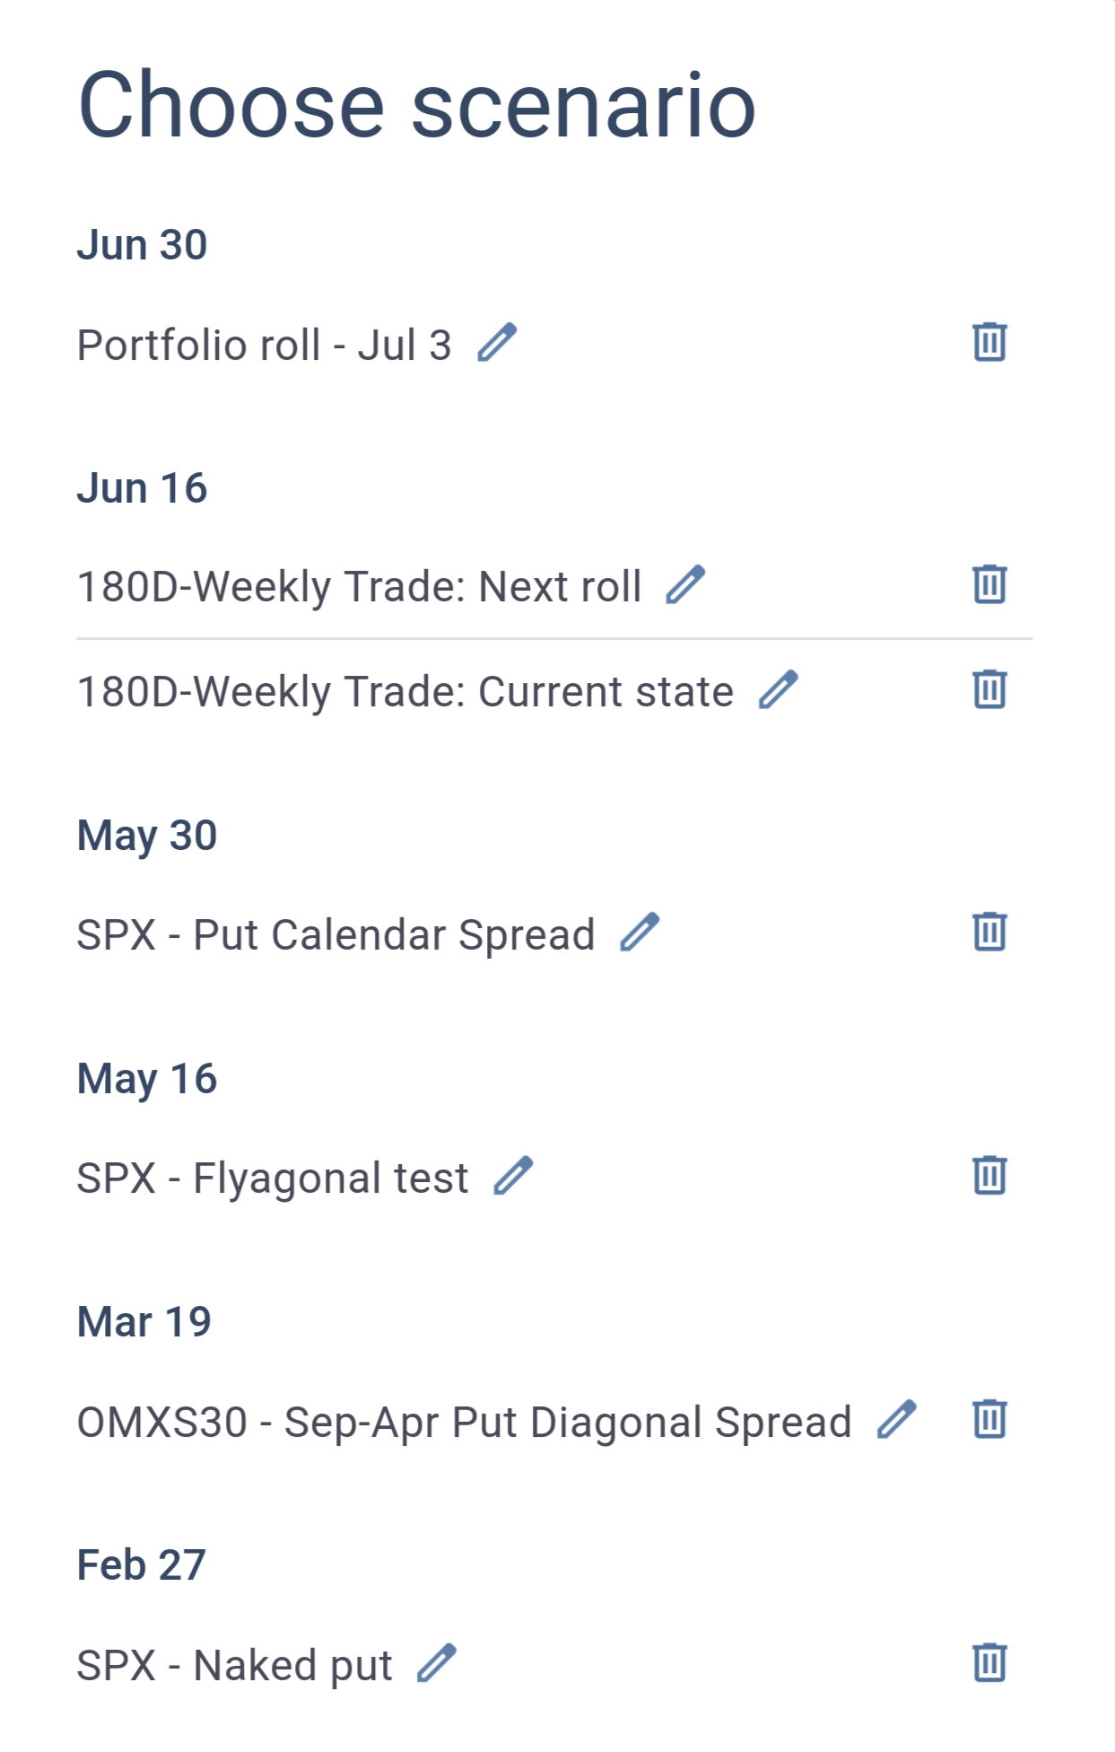Choose the 180D-Weekly Trade: Current state scenario
This screenshot has width=1115, height=1752.
[x=405, y=692]
